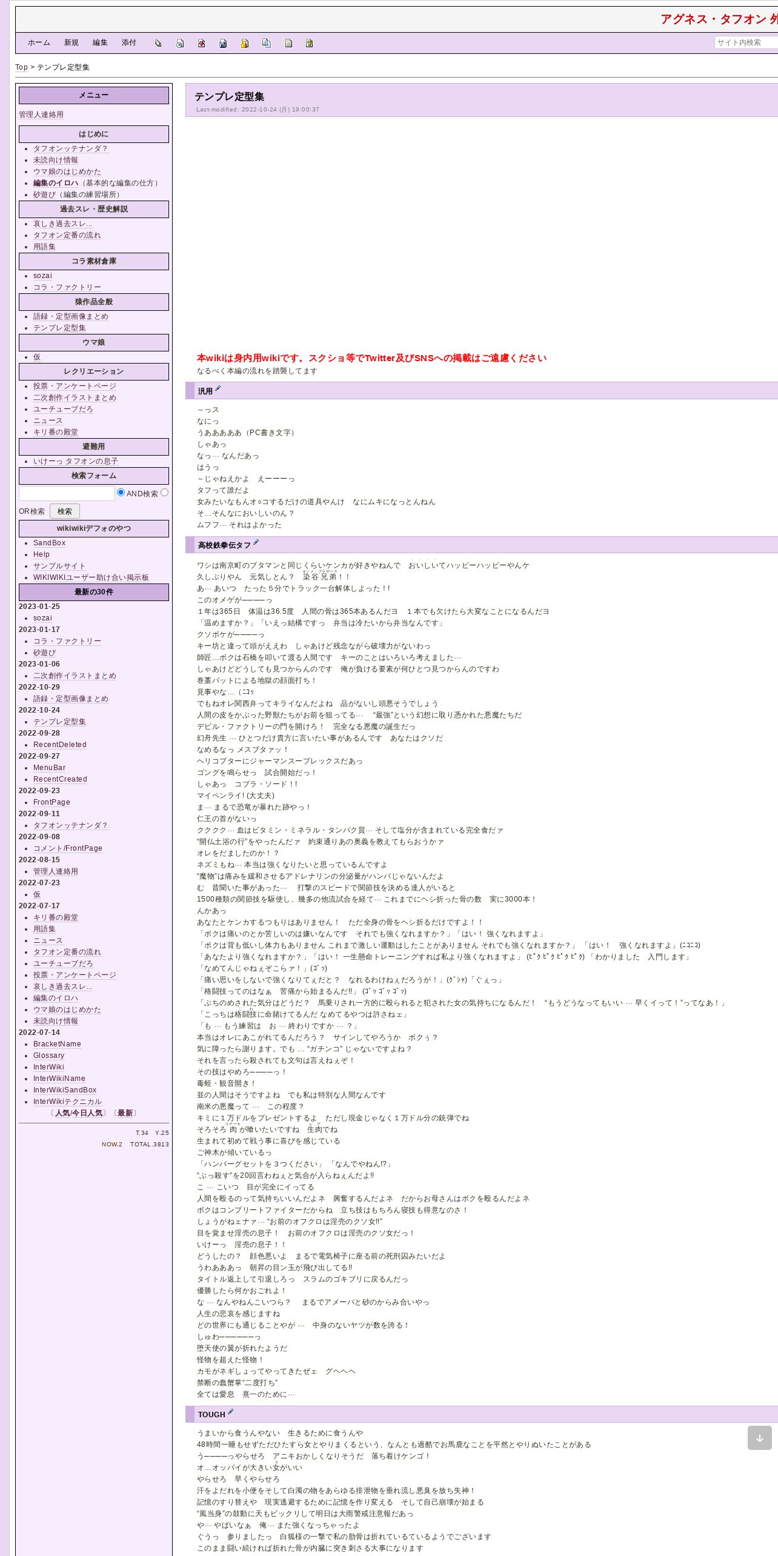The height and width of the screenshot is (1556, 778).
Task: Open ユーチューブだろ link under レクリエーション
Action: point(63,409)
